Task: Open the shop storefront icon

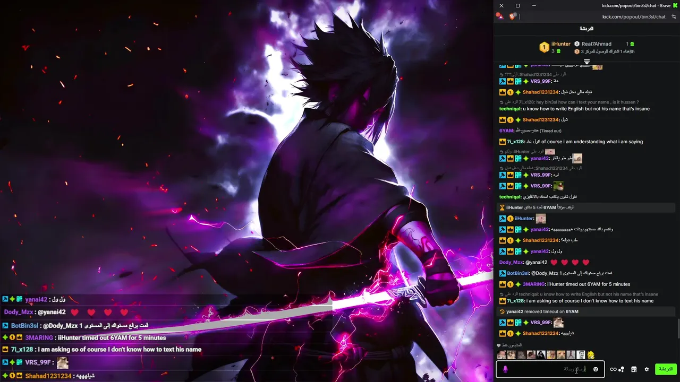Action: pyautogui.click(x=634, y=369)
